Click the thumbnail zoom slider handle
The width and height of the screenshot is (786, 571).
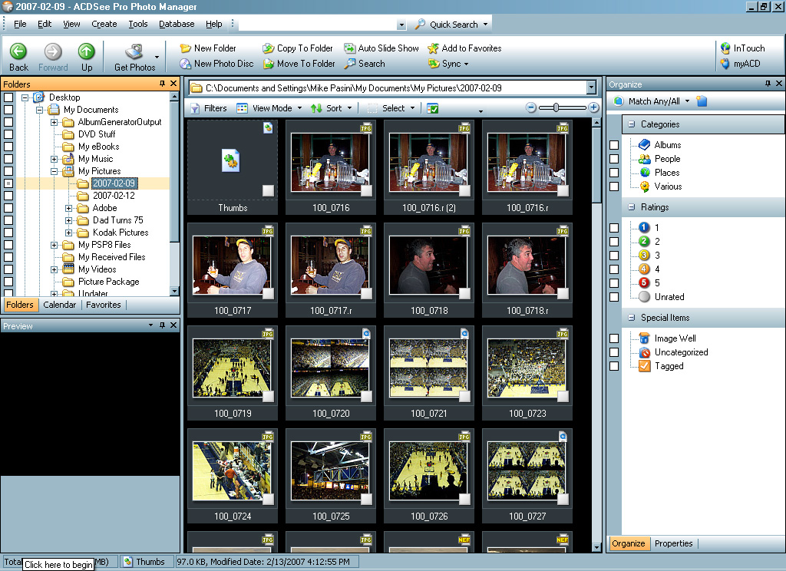tap(556, 108)
